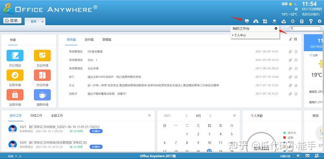Forward the SR:需求整理 email
This screenshot has height=159, width=324.
coord(290,52)
